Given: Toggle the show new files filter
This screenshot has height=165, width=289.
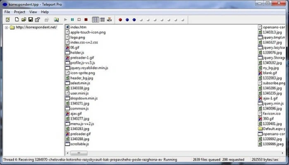Looking at the screenshot, I should 109,19.
